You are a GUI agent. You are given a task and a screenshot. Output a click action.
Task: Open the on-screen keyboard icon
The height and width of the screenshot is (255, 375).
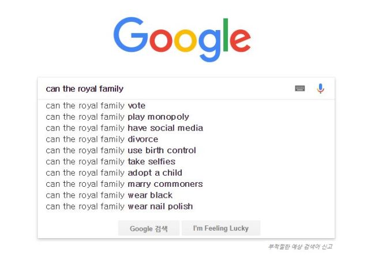[299, 88]
